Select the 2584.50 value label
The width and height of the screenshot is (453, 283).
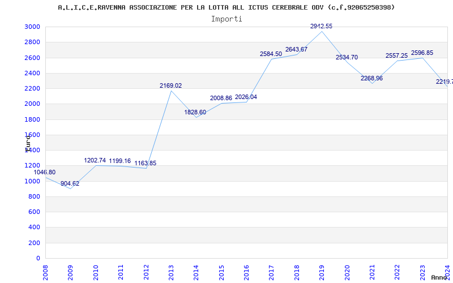[271, 54]
